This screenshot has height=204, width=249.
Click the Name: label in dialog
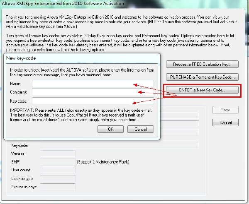click(15, 84)
